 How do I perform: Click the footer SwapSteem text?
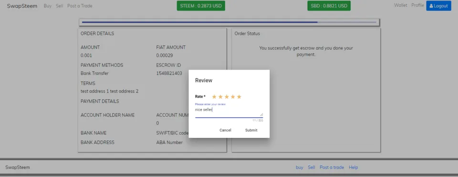point(18,167)
